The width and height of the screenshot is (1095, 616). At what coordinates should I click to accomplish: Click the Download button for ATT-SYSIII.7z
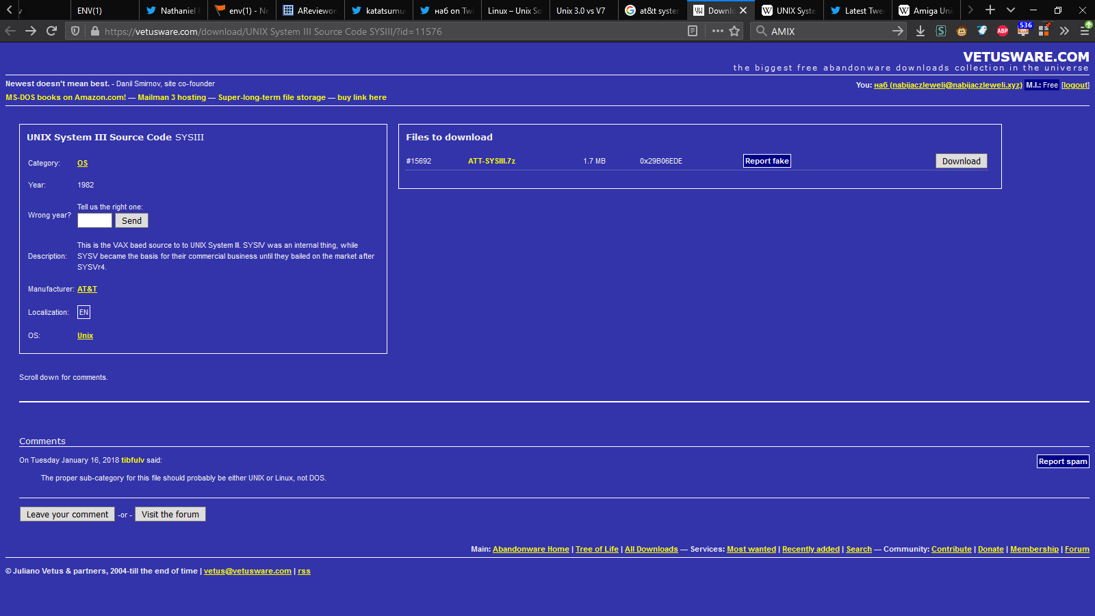pos(961,161)
